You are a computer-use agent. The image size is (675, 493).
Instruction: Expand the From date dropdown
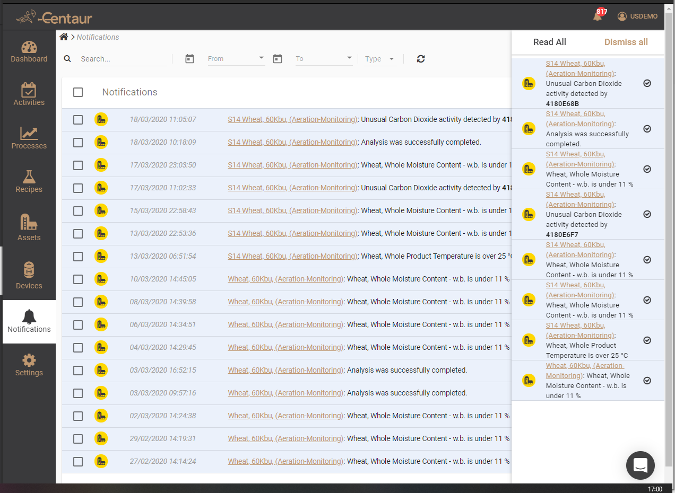tap(261, 58)
